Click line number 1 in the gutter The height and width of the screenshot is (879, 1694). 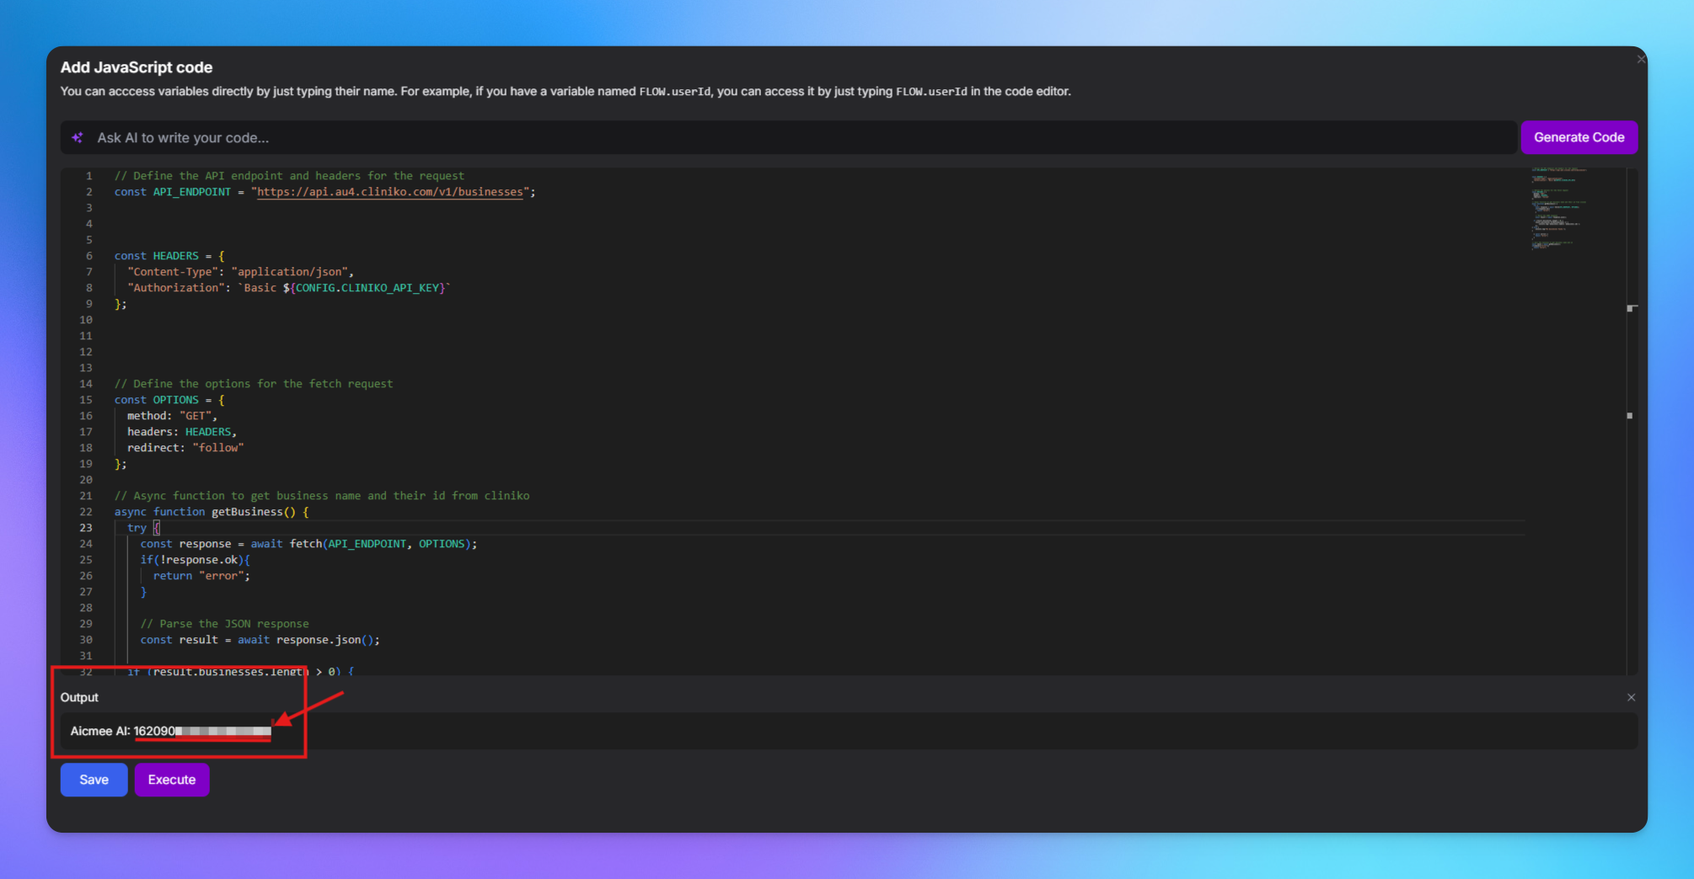coord(88,176)
